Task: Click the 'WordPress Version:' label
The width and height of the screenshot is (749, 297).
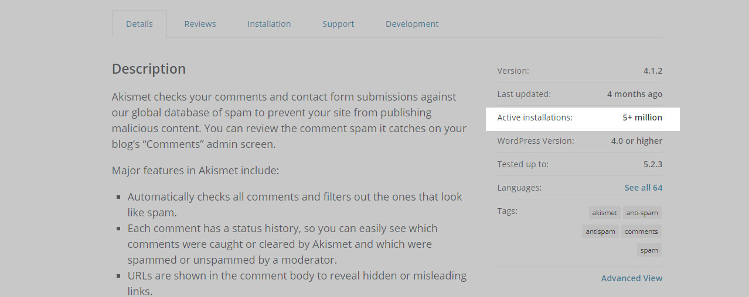Action: [x=536, y=141]
